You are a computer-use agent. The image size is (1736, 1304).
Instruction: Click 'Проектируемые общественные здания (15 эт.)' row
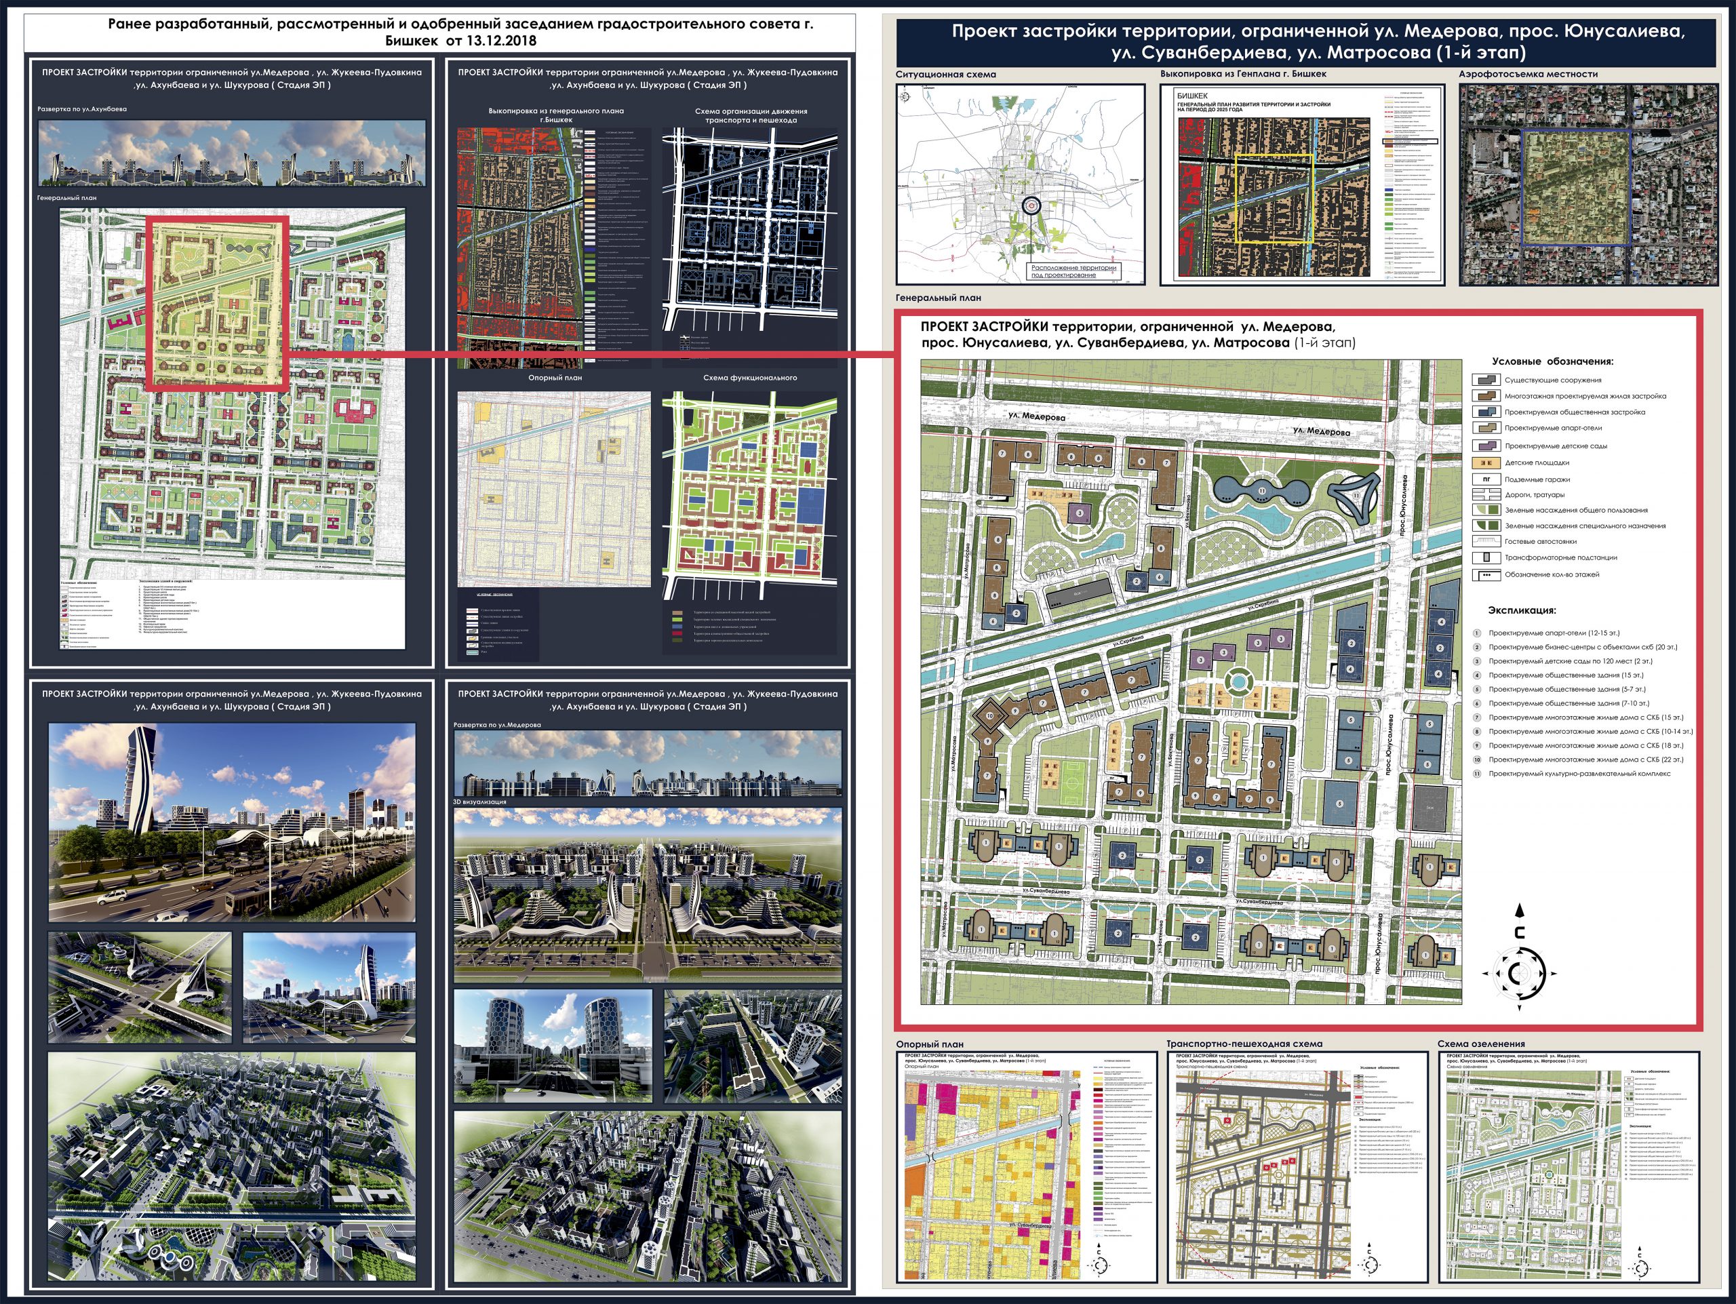tap(1566, 675)
